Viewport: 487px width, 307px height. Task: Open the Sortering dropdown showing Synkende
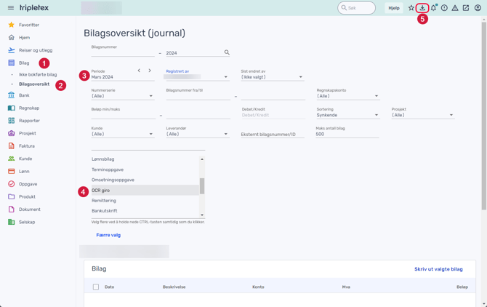[x=347, y=115]
